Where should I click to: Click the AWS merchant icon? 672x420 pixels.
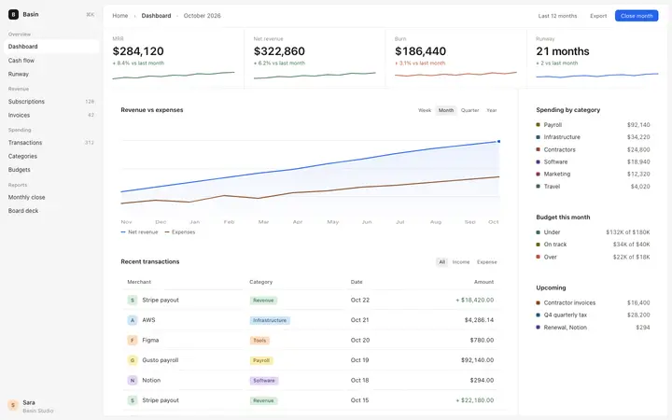point(133,320)
